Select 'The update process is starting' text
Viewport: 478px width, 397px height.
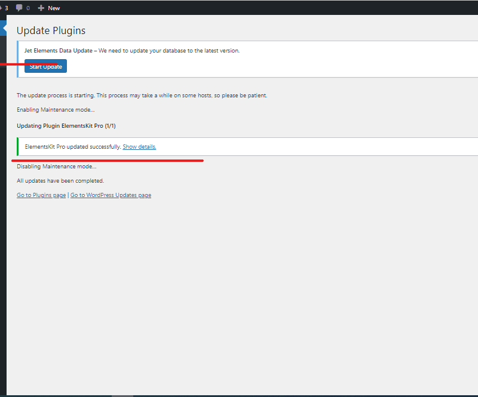[56, 96]
